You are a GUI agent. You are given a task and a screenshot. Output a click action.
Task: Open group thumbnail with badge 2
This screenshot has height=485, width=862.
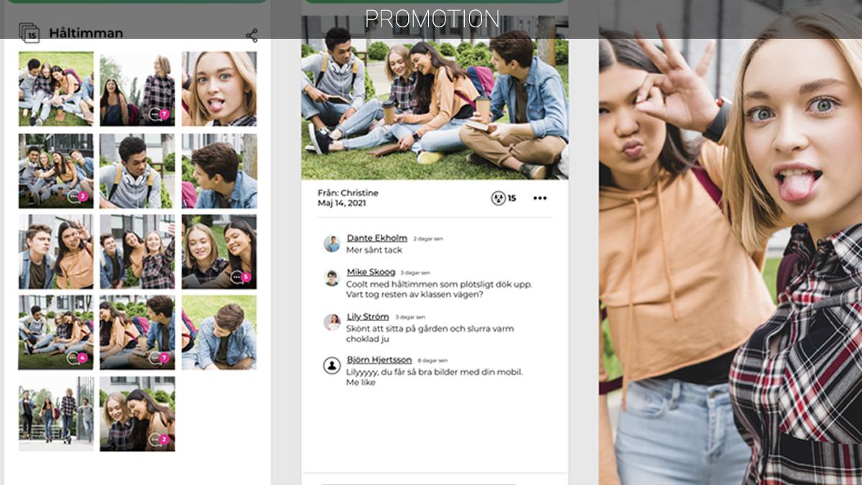click(56, 170)
